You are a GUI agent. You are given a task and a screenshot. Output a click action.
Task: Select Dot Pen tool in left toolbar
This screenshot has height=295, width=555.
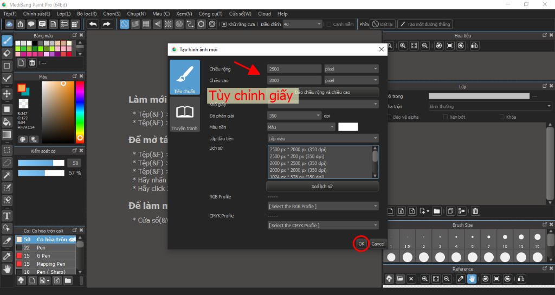point(7,79)
